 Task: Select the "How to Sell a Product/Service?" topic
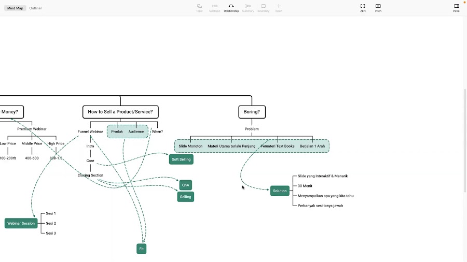tap(120, 112)
